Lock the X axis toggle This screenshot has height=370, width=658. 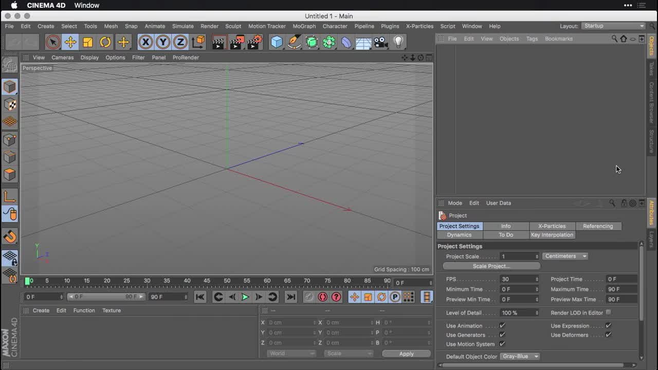click(144, 42)
